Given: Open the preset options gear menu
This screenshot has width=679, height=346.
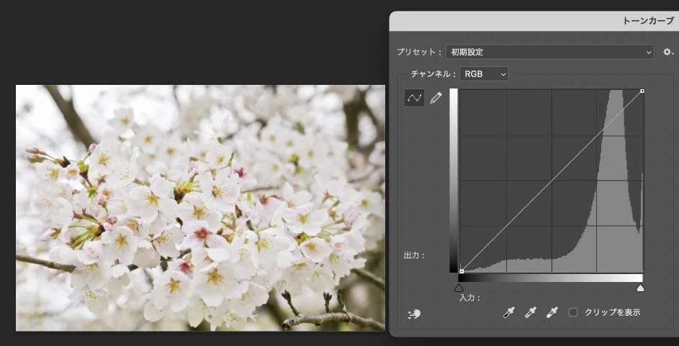Looking at the screenshot, I should click(x=667, y=52).
